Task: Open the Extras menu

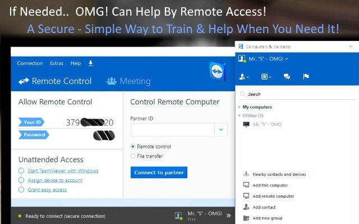Action: pos(57,63)
